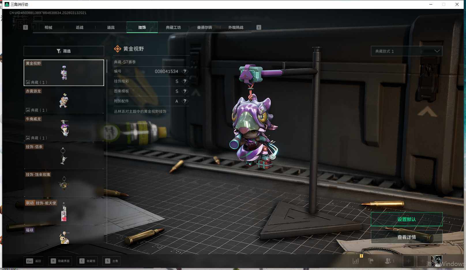
Task: Click the 典藏 badge icon on 牛角威龙
Action: click(28, 138)
